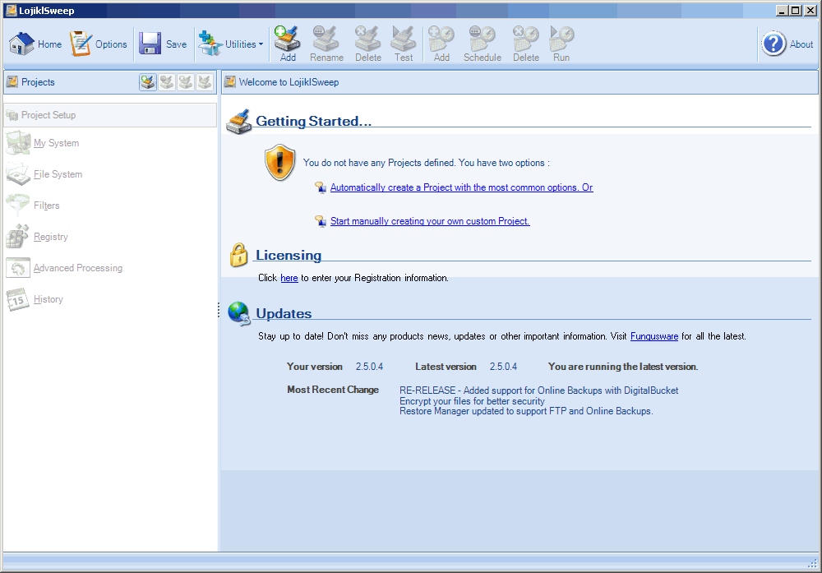Click the first small icon in Projects header
Image resolution: width=822 pixels, height=573 pixels.
147,82
